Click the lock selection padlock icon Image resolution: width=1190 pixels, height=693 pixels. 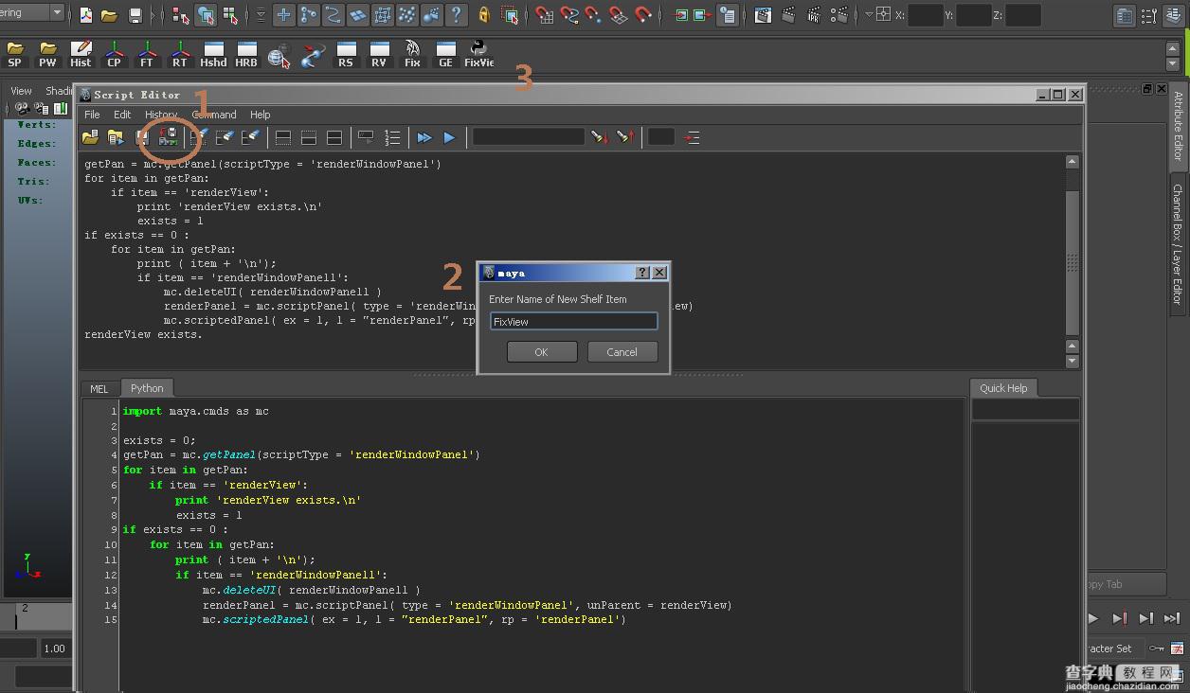(484, 15)
